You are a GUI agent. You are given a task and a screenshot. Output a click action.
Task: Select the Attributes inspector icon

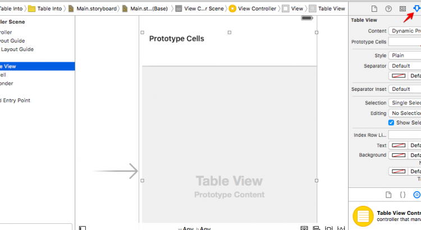tap(416, 9)
